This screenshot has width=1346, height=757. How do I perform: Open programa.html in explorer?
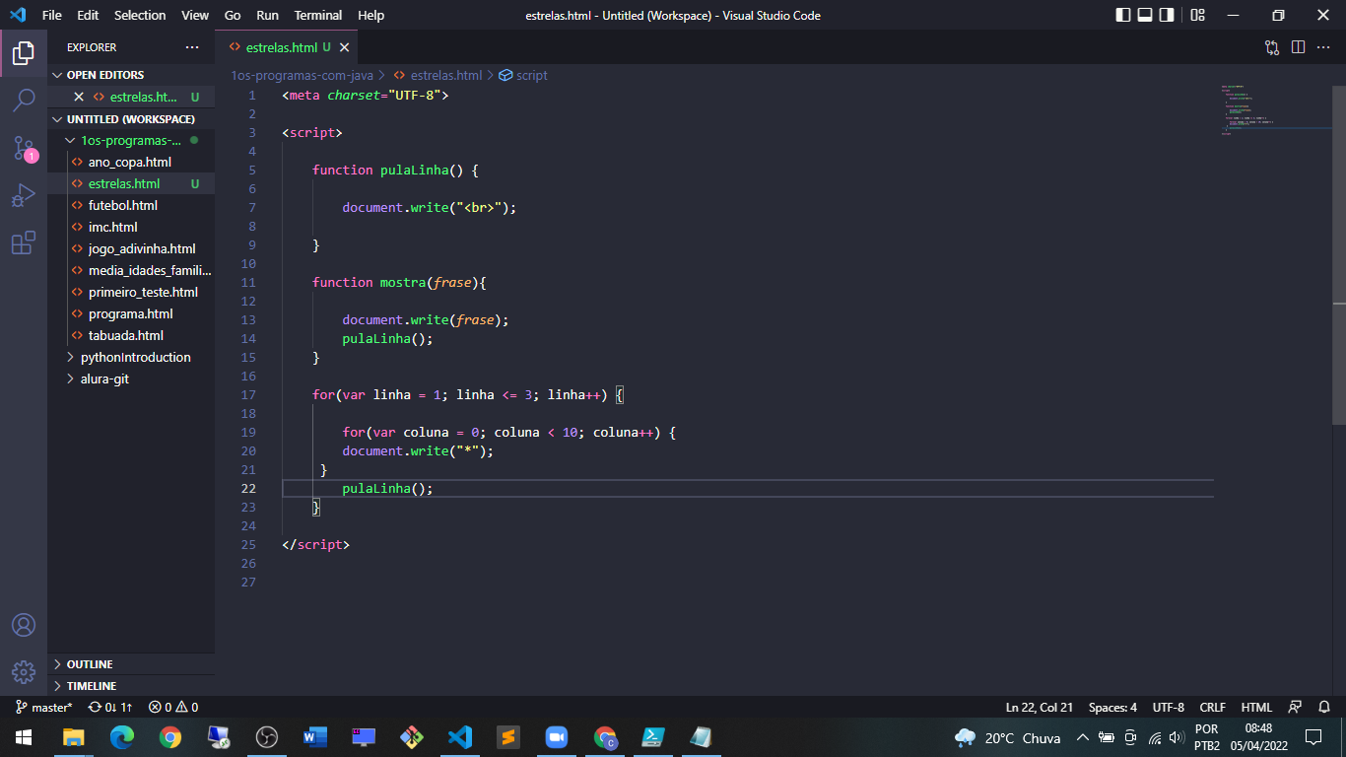(x=131, y=313)
